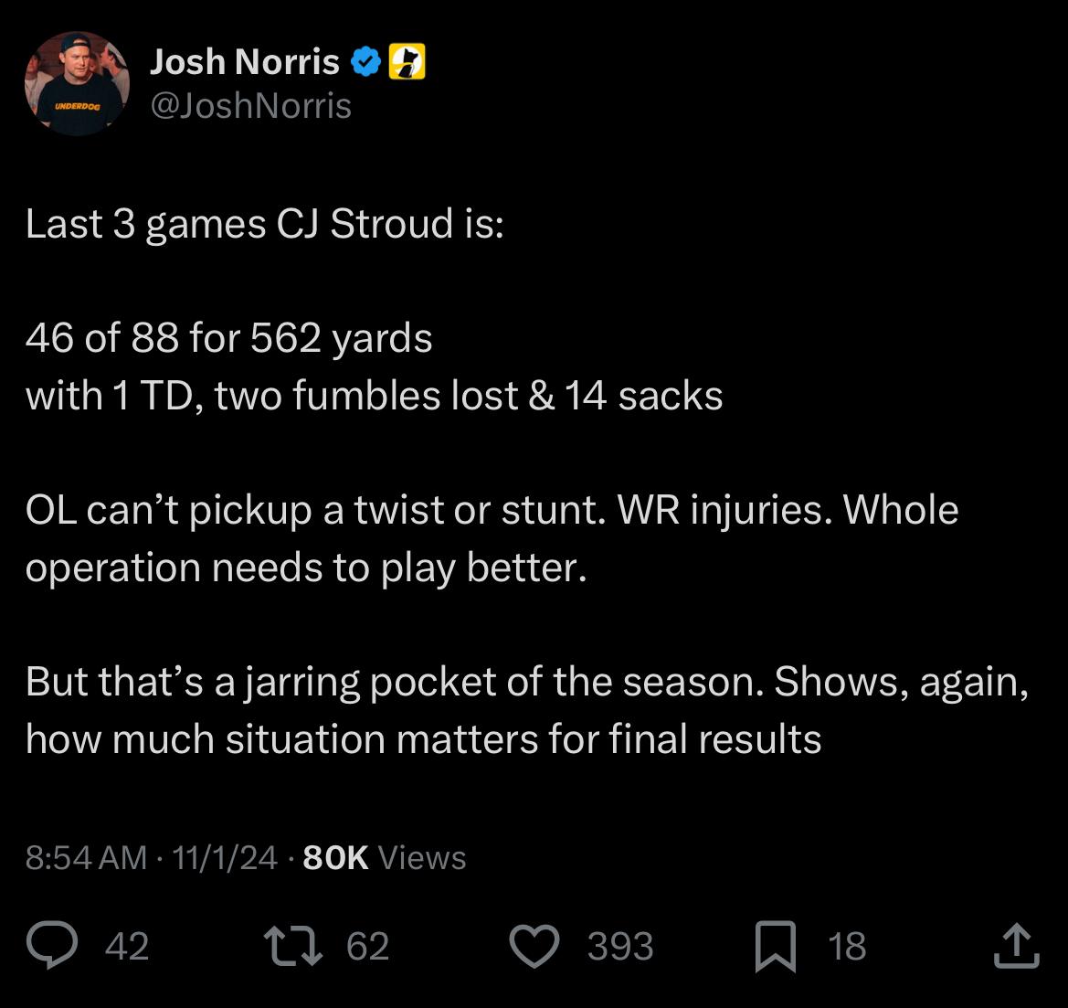Open the @JoshNorris handle link
The height and width of the screenshot is (1008, 1068).
[250, 106]
